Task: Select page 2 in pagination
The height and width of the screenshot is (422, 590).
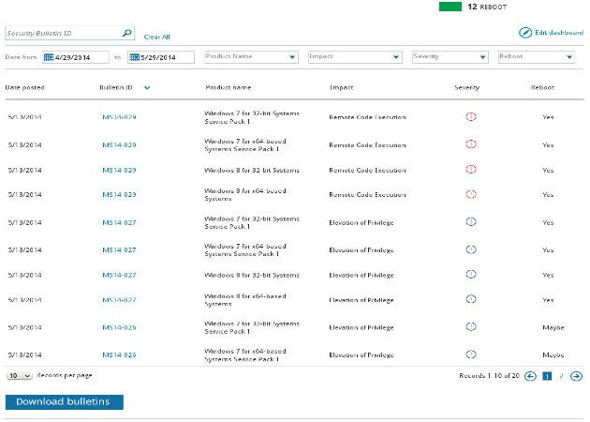Action: pos(561,375)
